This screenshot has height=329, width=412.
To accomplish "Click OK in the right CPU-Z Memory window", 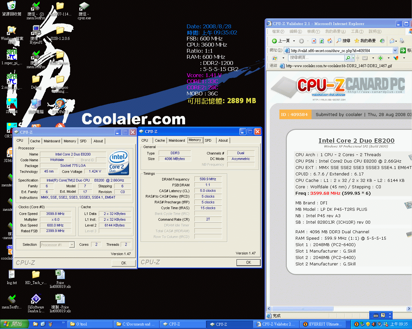I will tap(248, 262).
